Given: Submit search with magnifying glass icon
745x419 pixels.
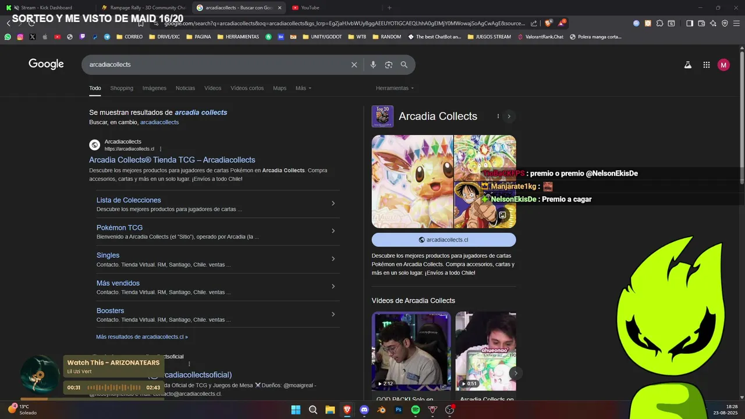Looking at the screenshot, I should click(404, 65).
